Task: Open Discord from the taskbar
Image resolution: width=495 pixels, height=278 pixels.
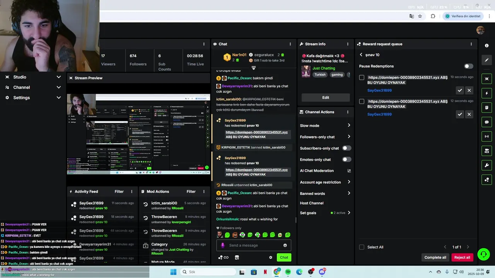Action: pos(322,272)
